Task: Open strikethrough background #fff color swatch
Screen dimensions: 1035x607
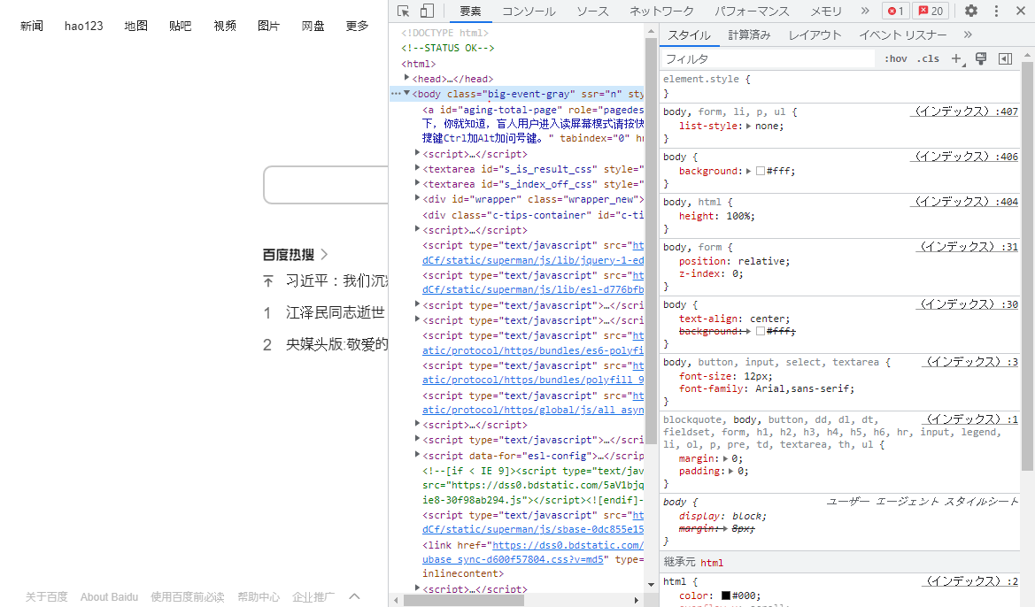Action: [x=761, y=331]
